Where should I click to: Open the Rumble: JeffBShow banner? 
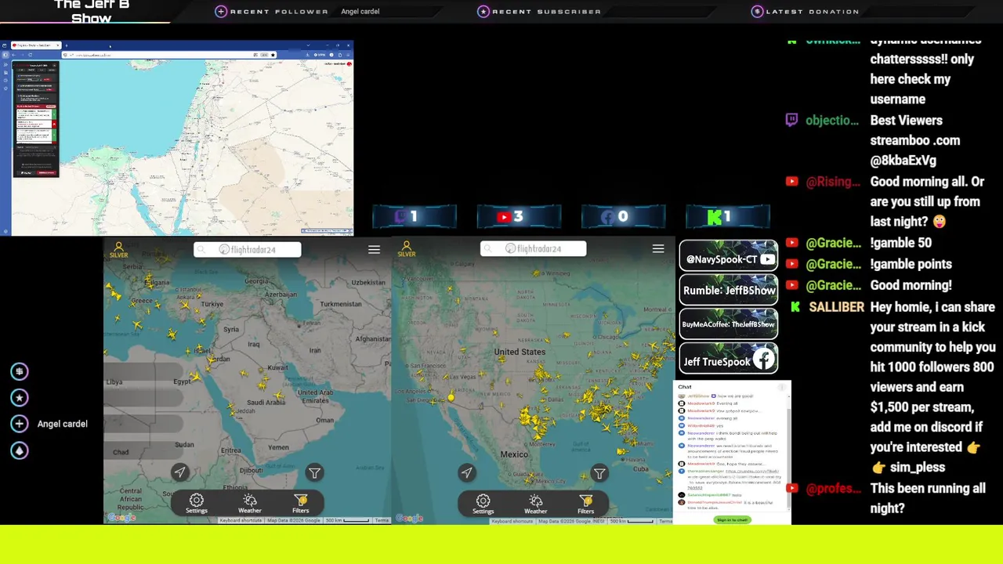pyautogui.click(x=729, y=290)
